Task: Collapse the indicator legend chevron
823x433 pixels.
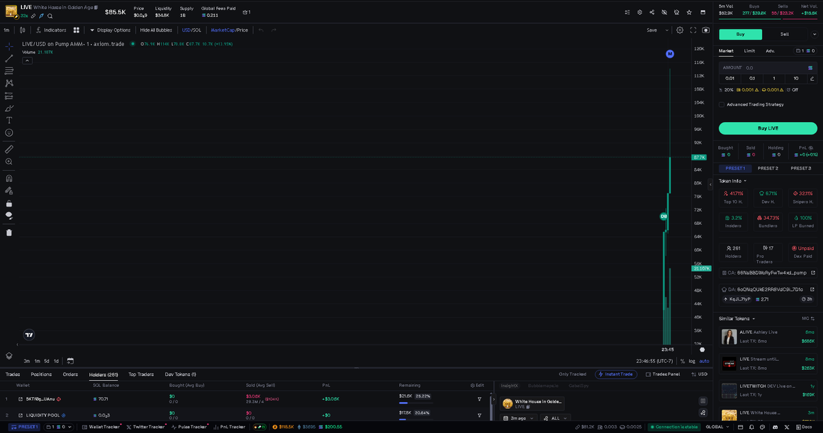Action: [27, 60]
